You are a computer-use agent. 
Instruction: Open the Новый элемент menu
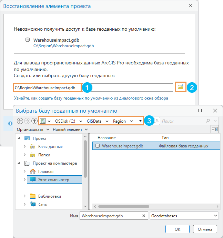tap(70, 129)
